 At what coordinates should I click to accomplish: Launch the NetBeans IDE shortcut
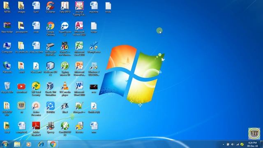pos(51,69)
